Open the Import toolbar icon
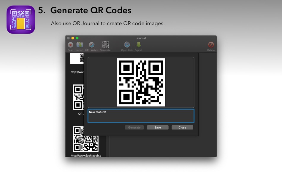 (80, 45)
